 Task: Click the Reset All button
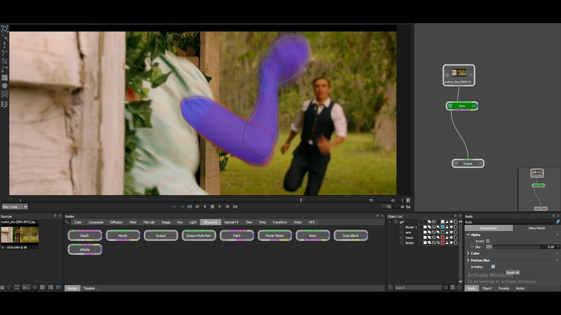(x=512, y=273)
